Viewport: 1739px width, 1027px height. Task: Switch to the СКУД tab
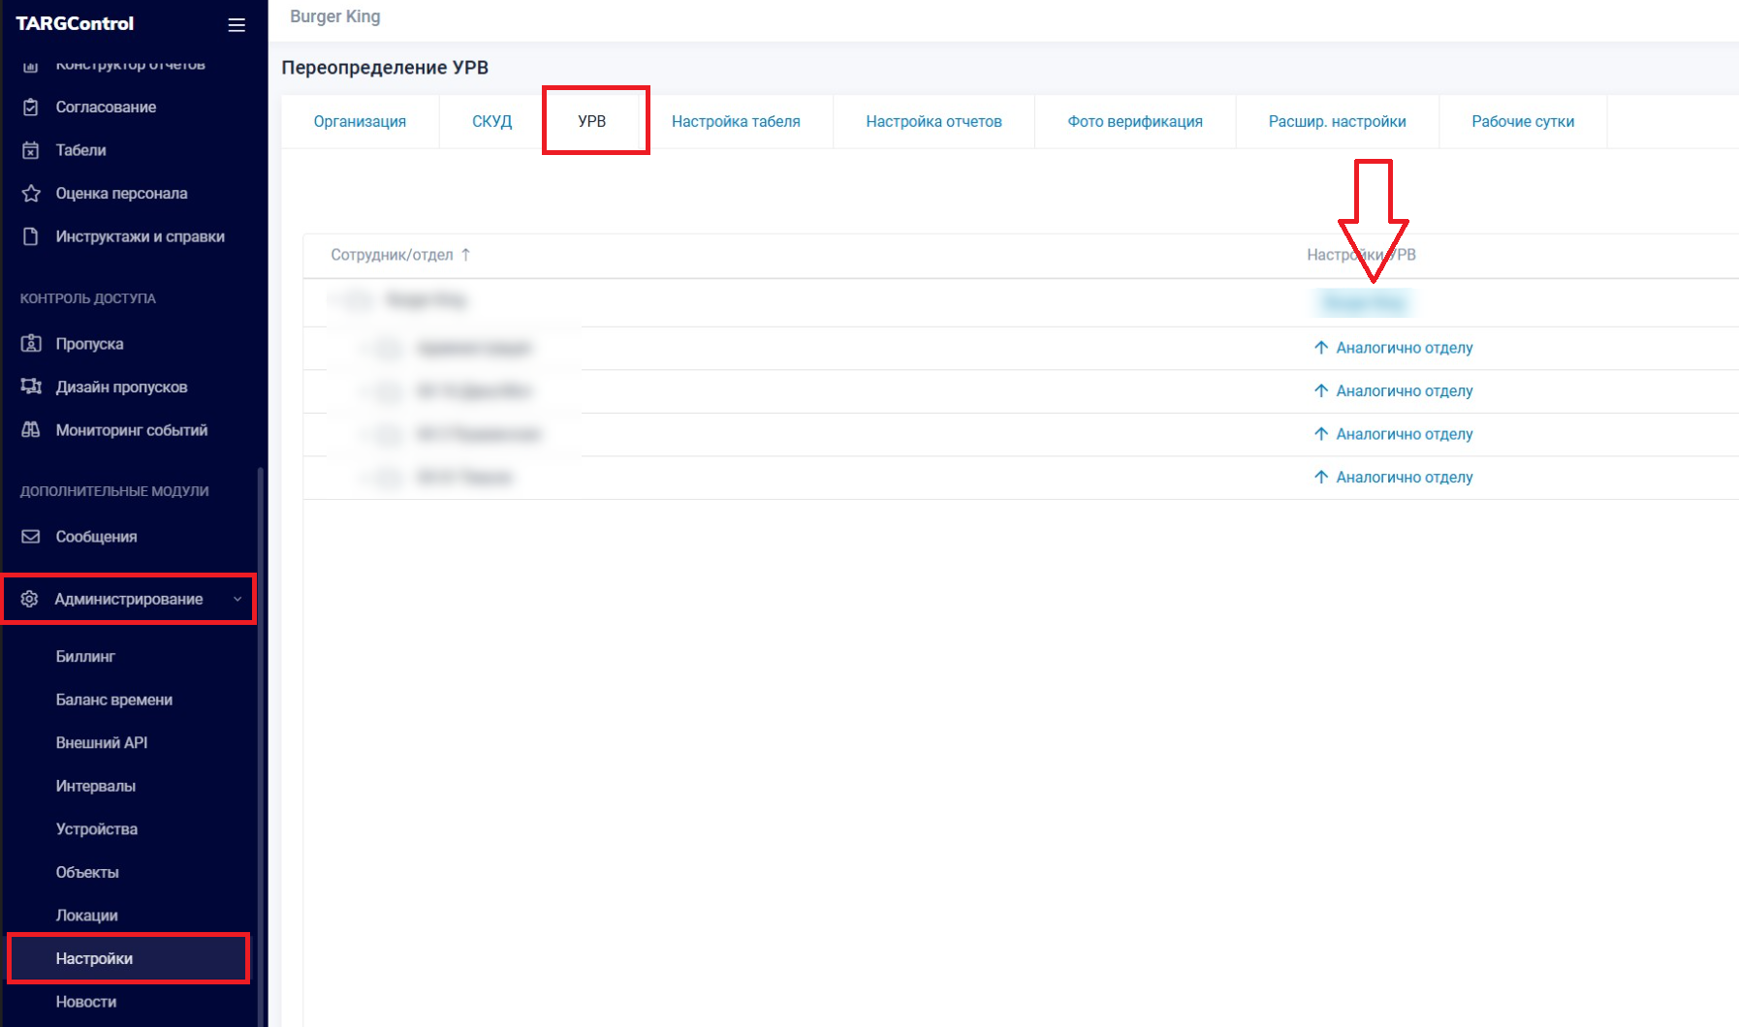tap(491, 122)
